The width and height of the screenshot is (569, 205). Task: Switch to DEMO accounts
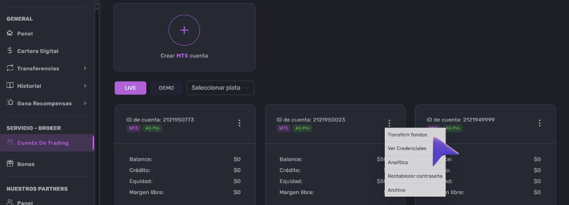(166, 88)
